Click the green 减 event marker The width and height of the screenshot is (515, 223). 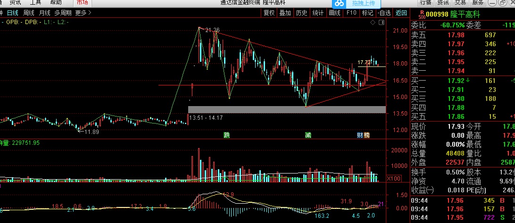308,135
